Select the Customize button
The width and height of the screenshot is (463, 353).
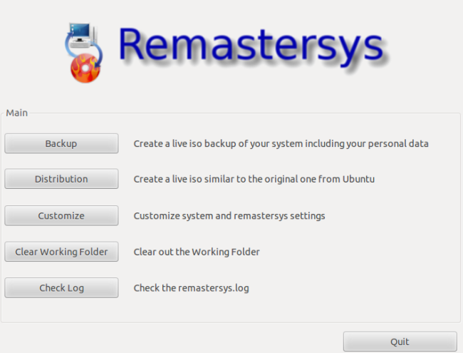[x=61, y=215]
